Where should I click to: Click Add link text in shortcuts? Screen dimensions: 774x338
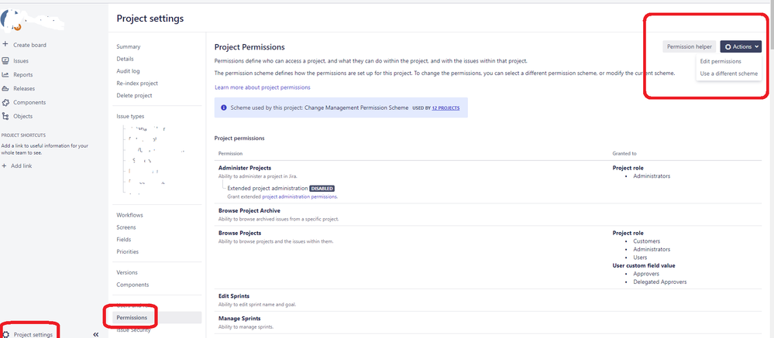(21, 166)
